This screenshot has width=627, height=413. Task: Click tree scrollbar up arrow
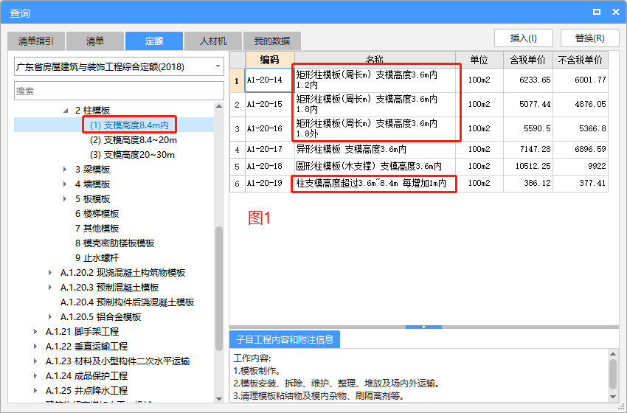point(219,106)
